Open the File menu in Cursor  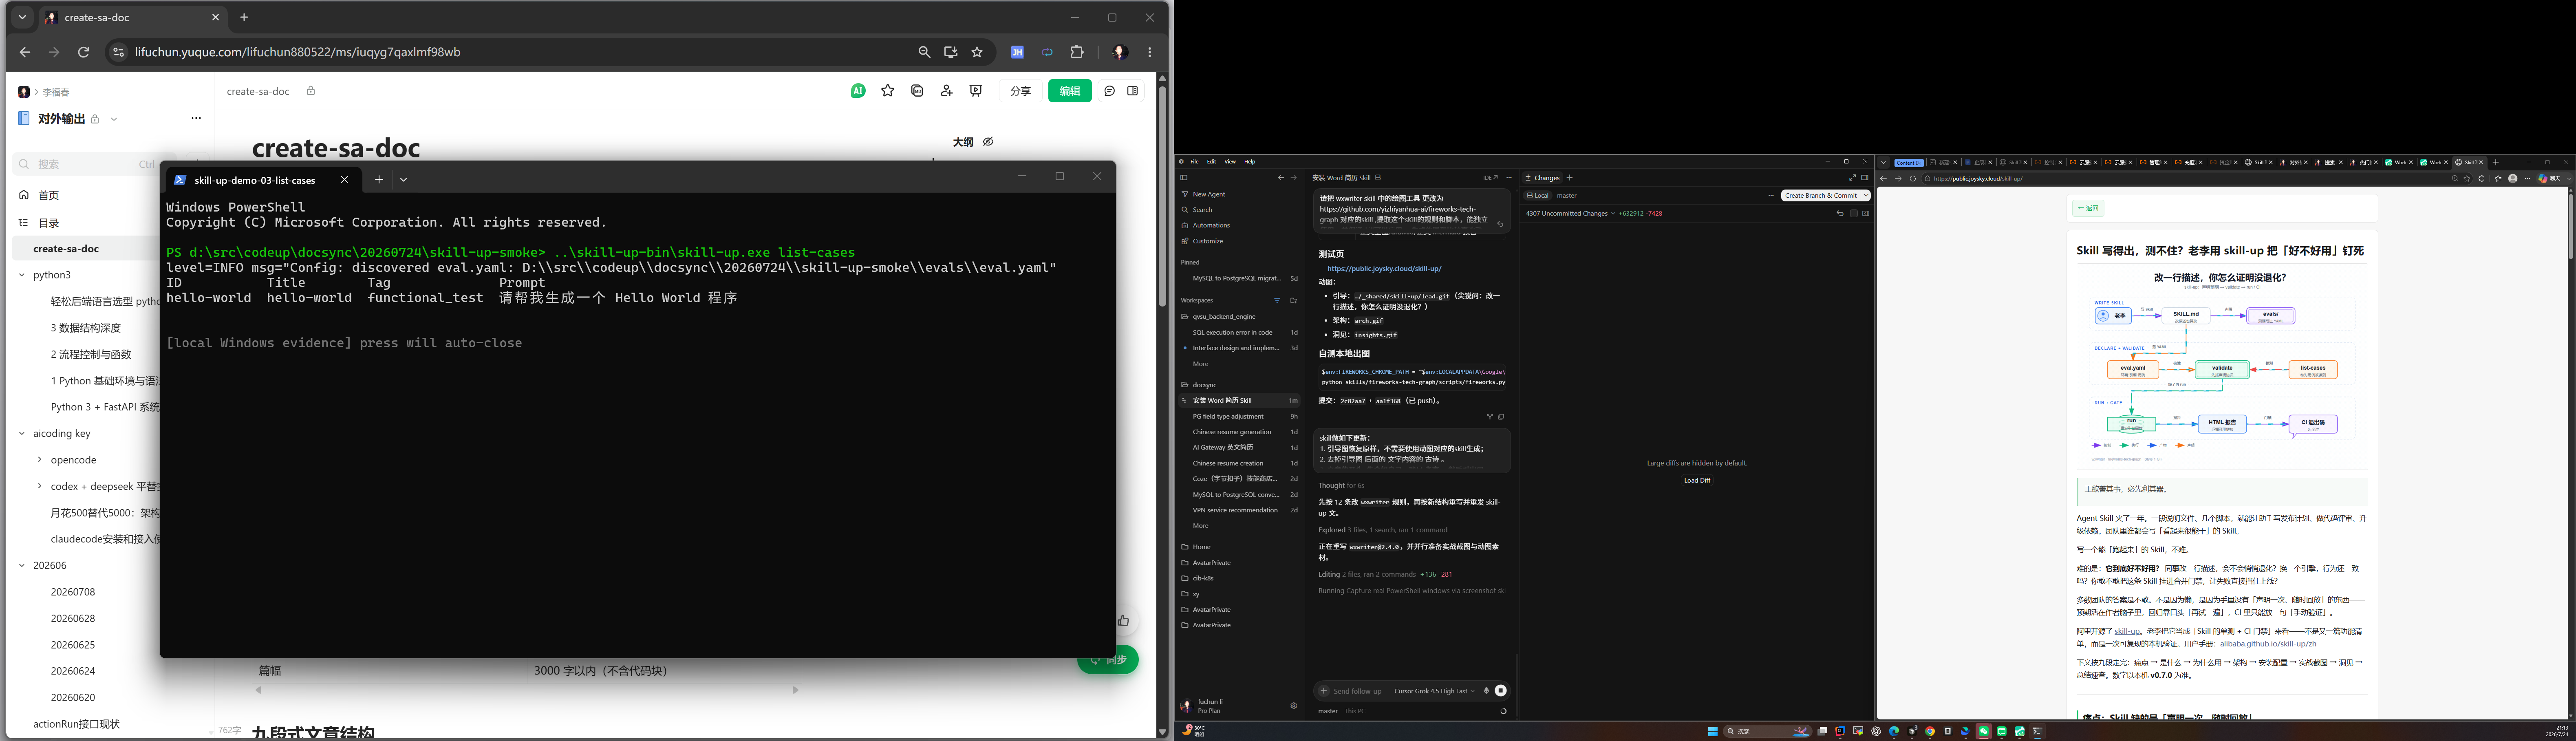(1194, 162)
